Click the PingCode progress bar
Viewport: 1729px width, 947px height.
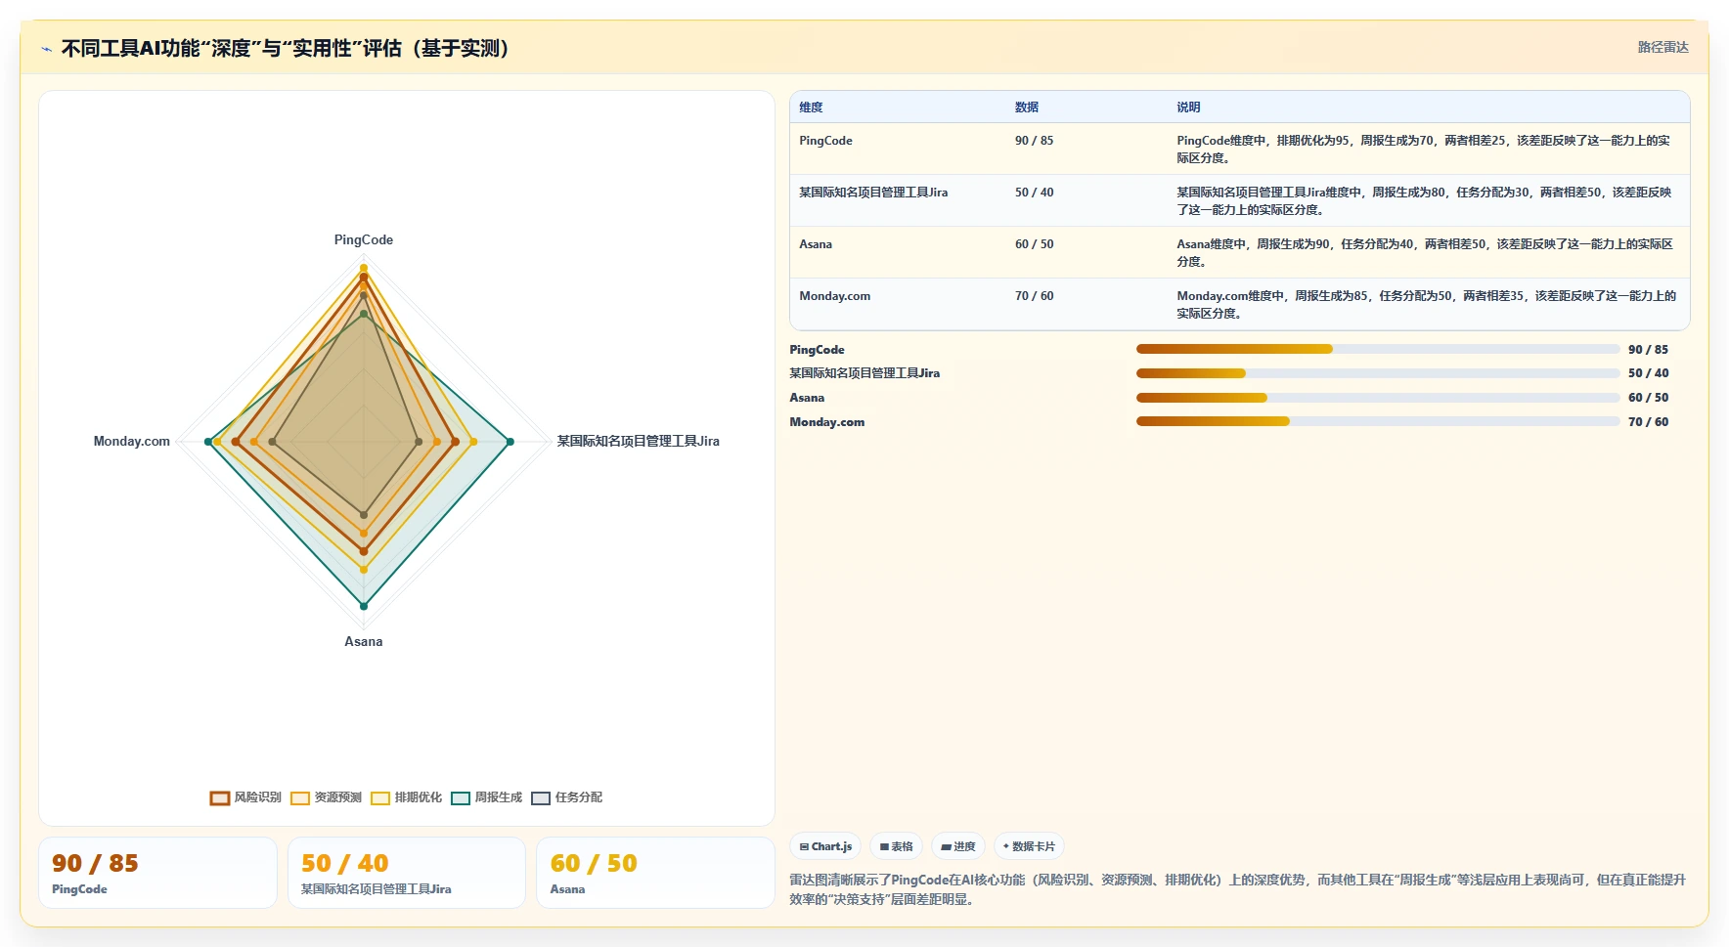click(x=1378, y=349)
